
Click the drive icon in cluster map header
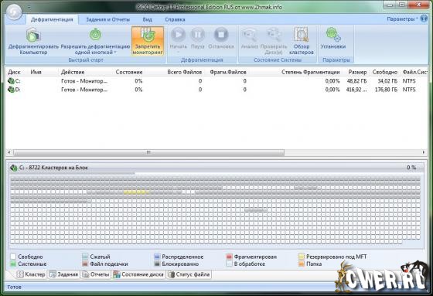click(x=14, y=168)
